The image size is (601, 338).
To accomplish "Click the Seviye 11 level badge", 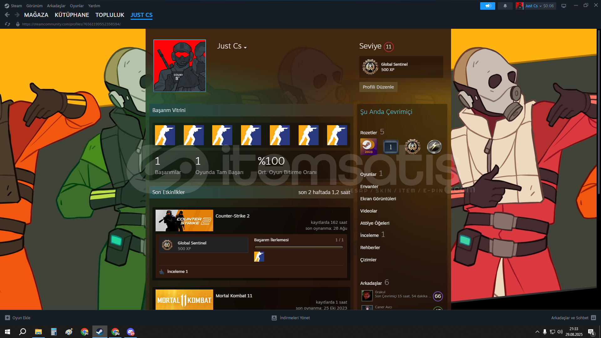I will click(389, 47).
